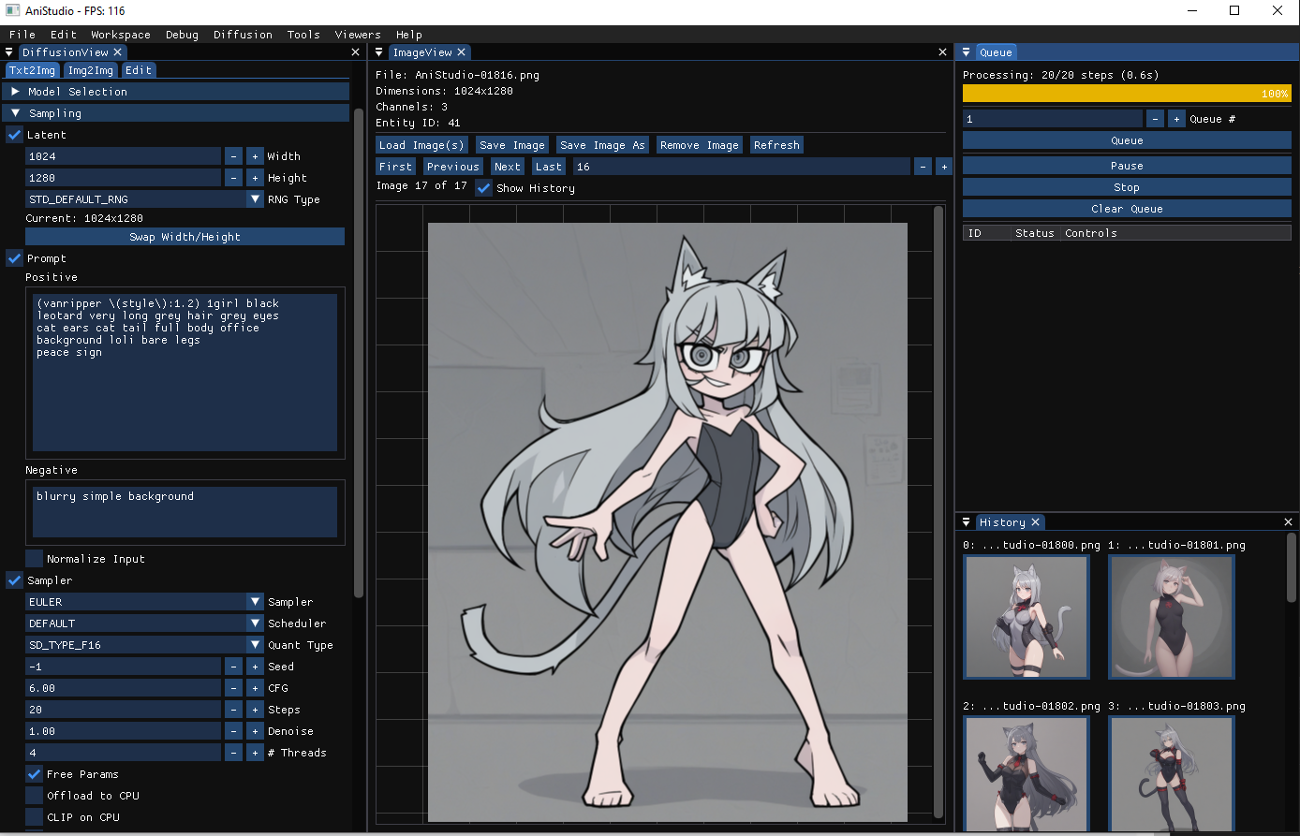Click Load Image(s) button

click(x=421, y=145)
